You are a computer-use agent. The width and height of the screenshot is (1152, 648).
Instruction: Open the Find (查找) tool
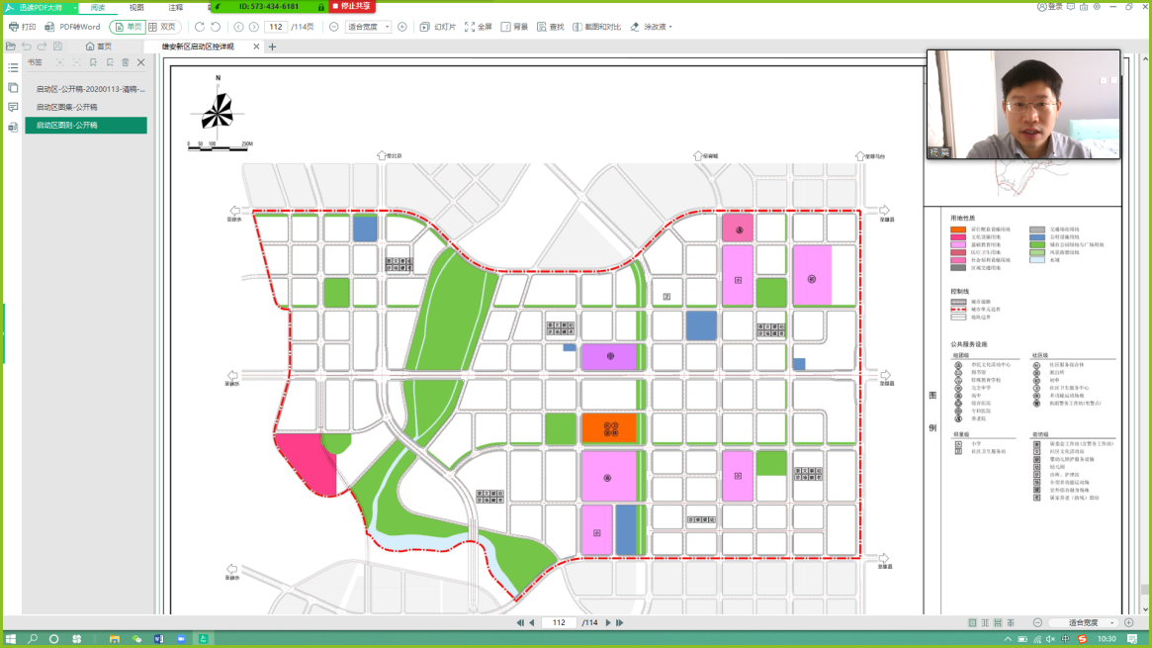point(550,27)
